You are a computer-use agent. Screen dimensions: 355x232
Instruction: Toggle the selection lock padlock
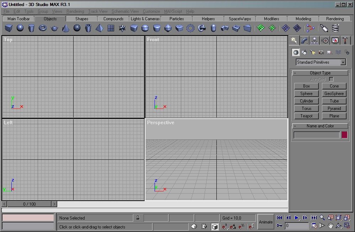(x=138, y=218)
